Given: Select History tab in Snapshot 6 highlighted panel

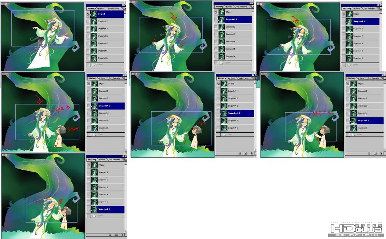Looking at the screenshot, I should pos(92,159).
